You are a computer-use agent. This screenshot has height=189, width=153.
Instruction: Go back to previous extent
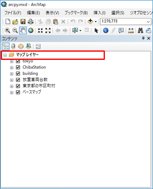coord(58,30)
